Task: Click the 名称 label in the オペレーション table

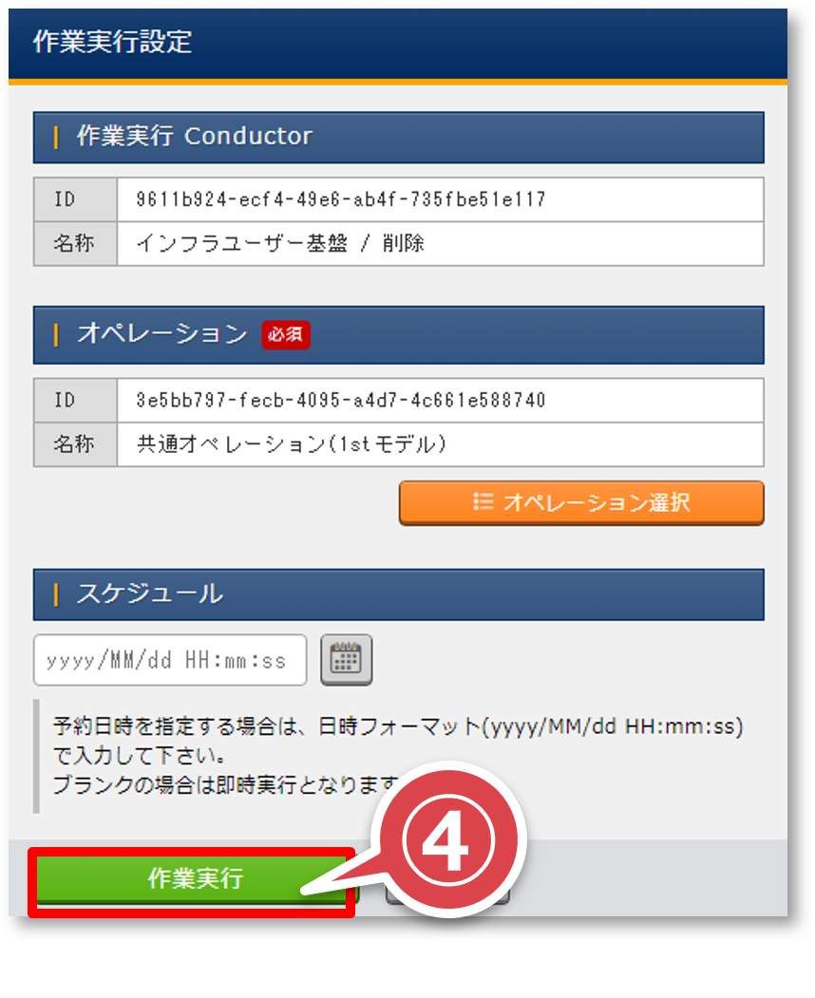Action: pyautogui.click(x=74, y=443)
